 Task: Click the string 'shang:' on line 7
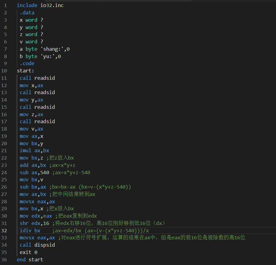[x=52, y=49]
